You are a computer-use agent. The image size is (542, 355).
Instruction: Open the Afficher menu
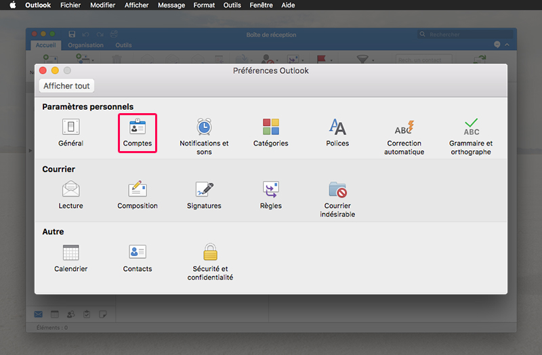tap(137, 5)
